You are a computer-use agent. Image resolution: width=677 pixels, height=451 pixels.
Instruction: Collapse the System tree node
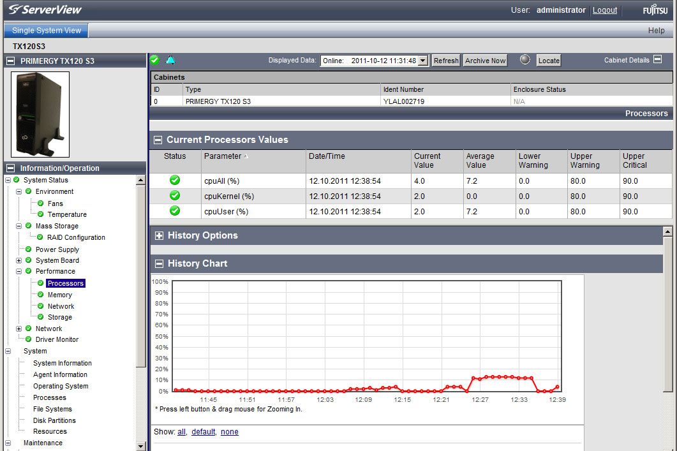8,351
